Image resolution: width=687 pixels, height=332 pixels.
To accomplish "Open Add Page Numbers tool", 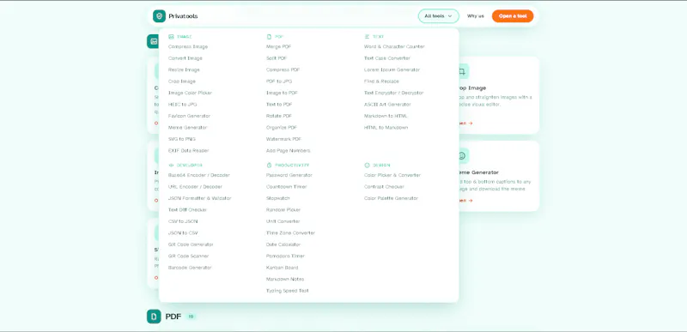I will 288,151.
